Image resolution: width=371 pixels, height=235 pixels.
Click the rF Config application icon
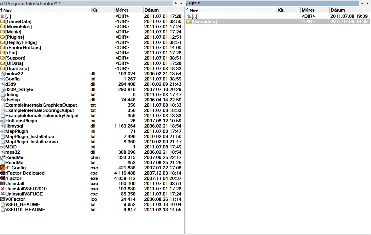(x=3, y=168)
